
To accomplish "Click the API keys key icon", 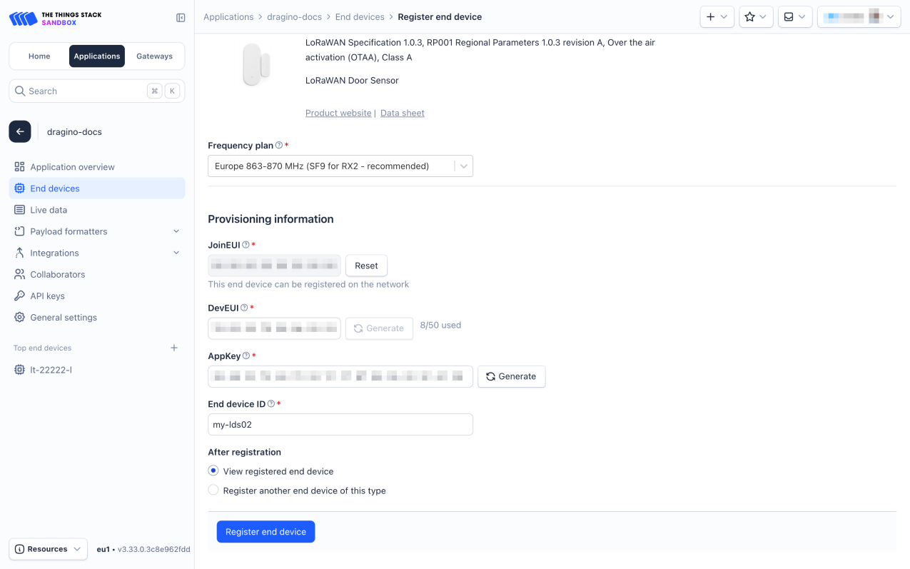I will pos(19,296).
